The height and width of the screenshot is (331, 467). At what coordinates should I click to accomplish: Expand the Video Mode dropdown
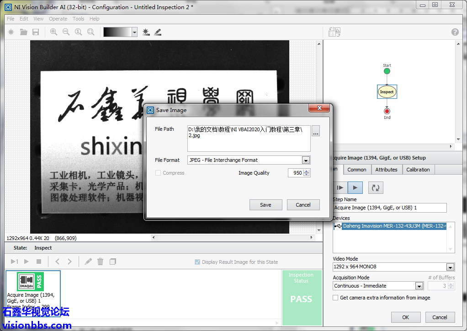450,267
